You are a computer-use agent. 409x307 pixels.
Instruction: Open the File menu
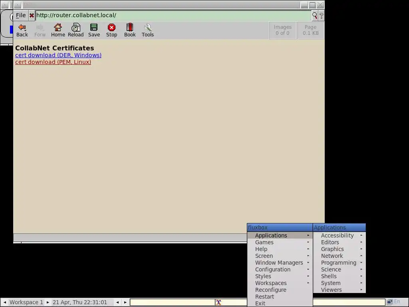pos(21,16)
